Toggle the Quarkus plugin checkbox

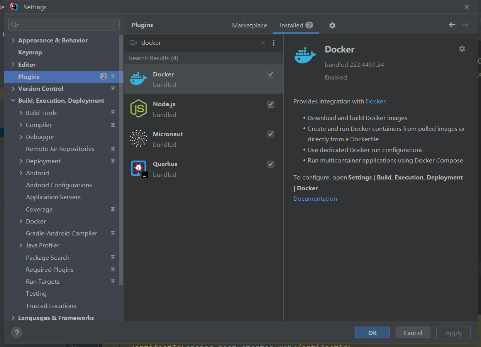271,164
